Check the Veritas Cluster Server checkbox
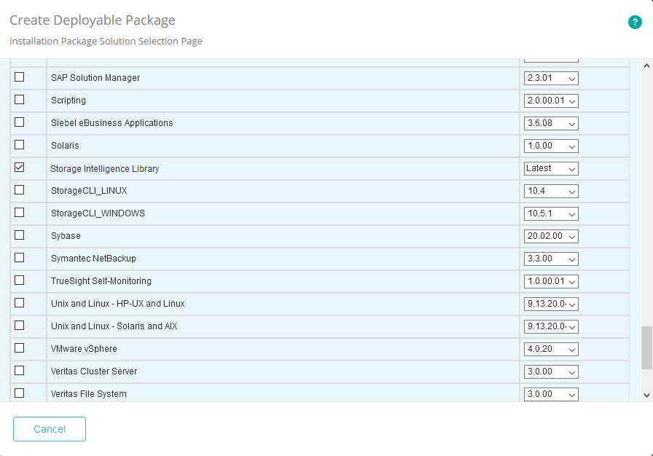Viewport: 653px width, 456px height. pyautogui.click(x=20, y=370)
